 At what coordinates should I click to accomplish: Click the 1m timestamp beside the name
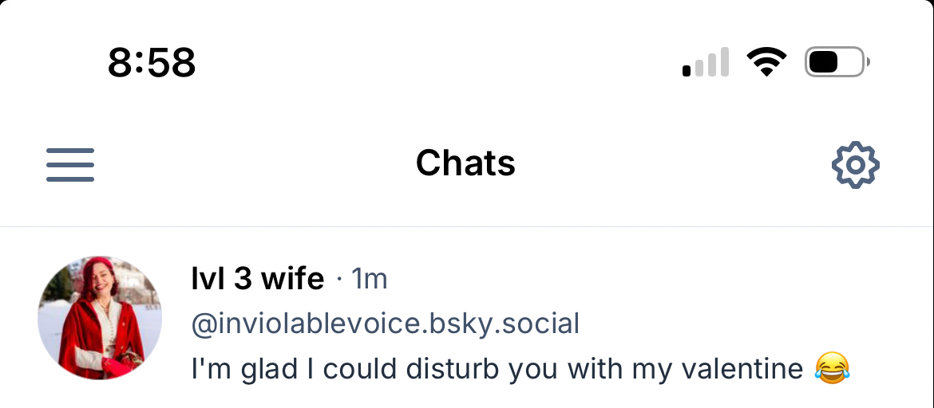370,279
